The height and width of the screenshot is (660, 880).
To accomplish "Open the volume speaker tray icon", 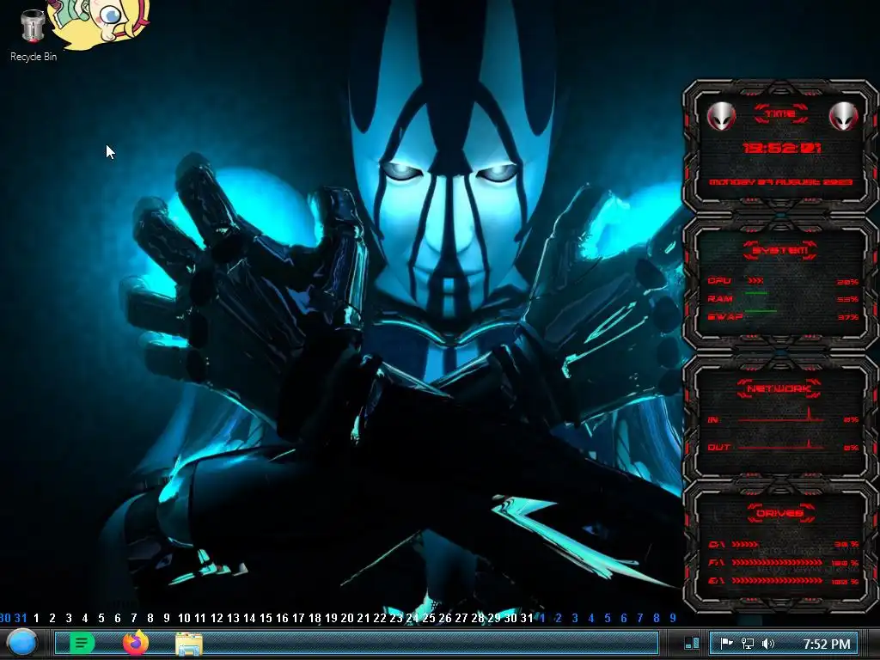I will (768, 643).
